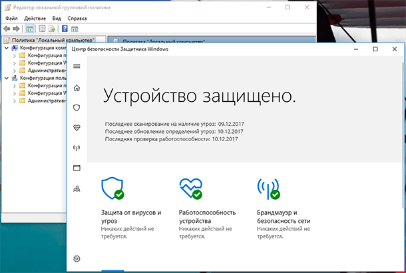406x273 pixels.
Task: Expand the first folder under computer configuration
Action: (15, 56)
